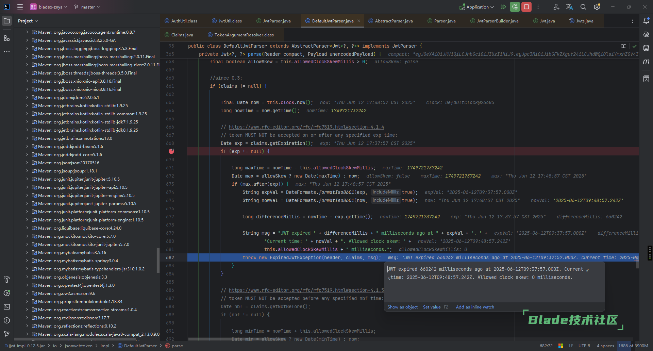
Task: Rerun debug with green bug icon
Action: pyautogui.click(x=515, y=7)
